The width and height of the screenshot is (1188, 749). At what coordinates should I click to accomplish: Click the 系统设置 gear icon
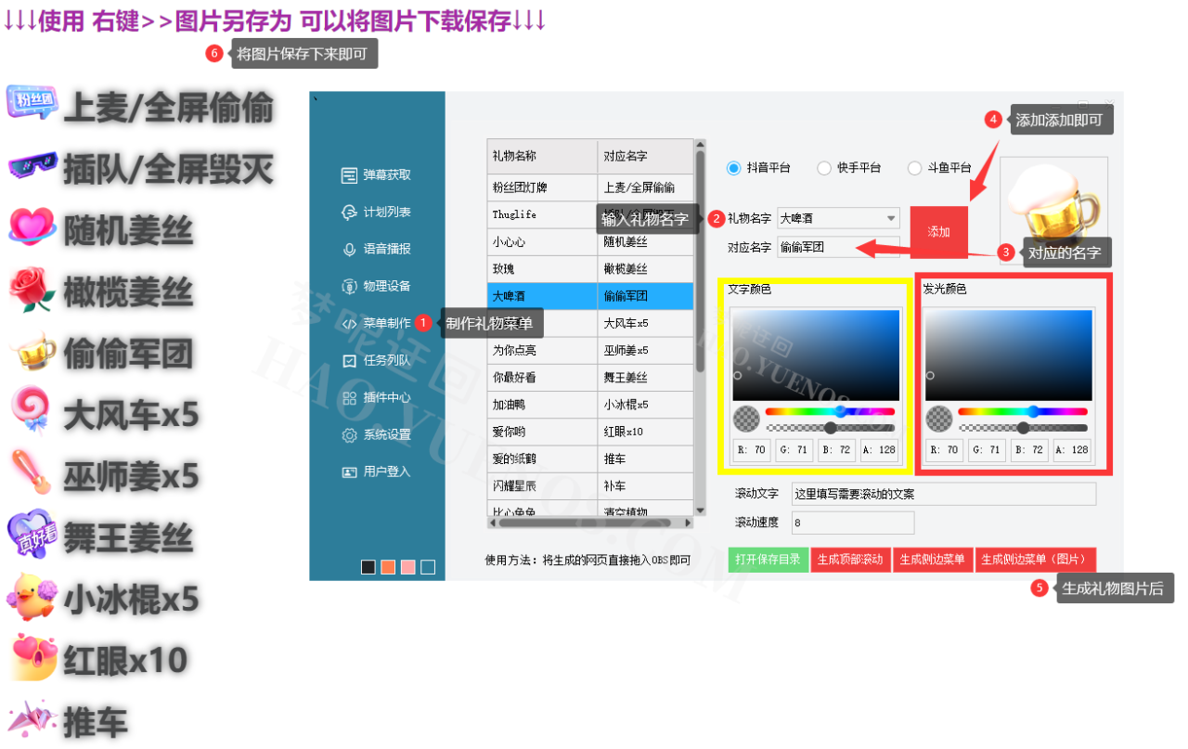[x=349, y=434]
